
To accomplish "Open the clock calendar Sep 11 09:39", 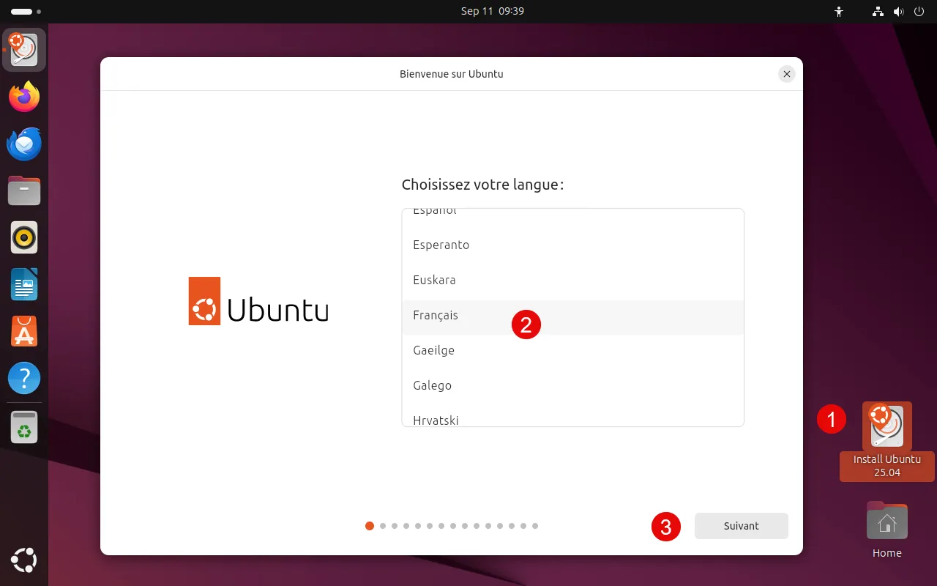I will (492, 12).
